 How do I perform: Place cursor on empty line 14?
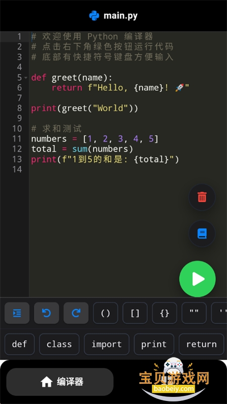tap(128, 169)
